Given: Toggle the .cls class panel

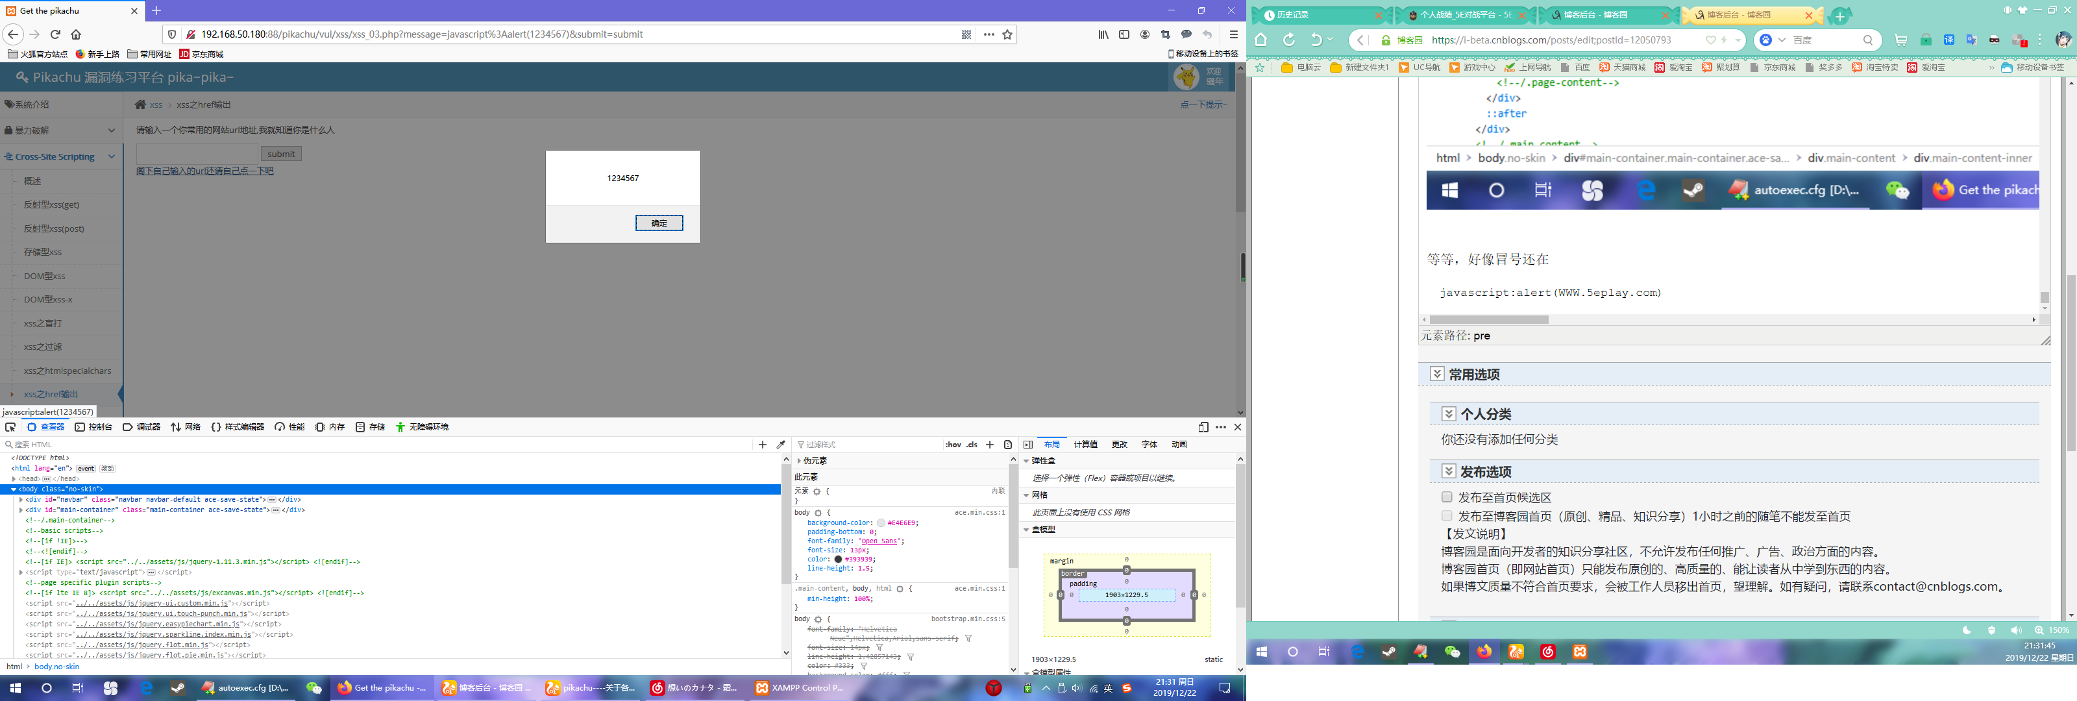Looking at the screenshot, I should click(972, 445).
